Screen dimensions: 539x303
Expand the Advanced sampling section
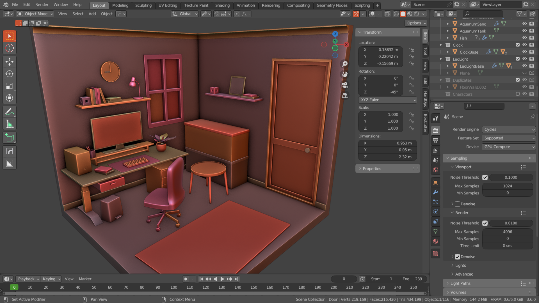pos(463,274)
